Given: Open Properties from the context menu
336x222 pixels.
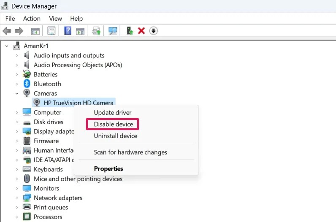Looking at the screenshot, I should [x=108, y=169].
